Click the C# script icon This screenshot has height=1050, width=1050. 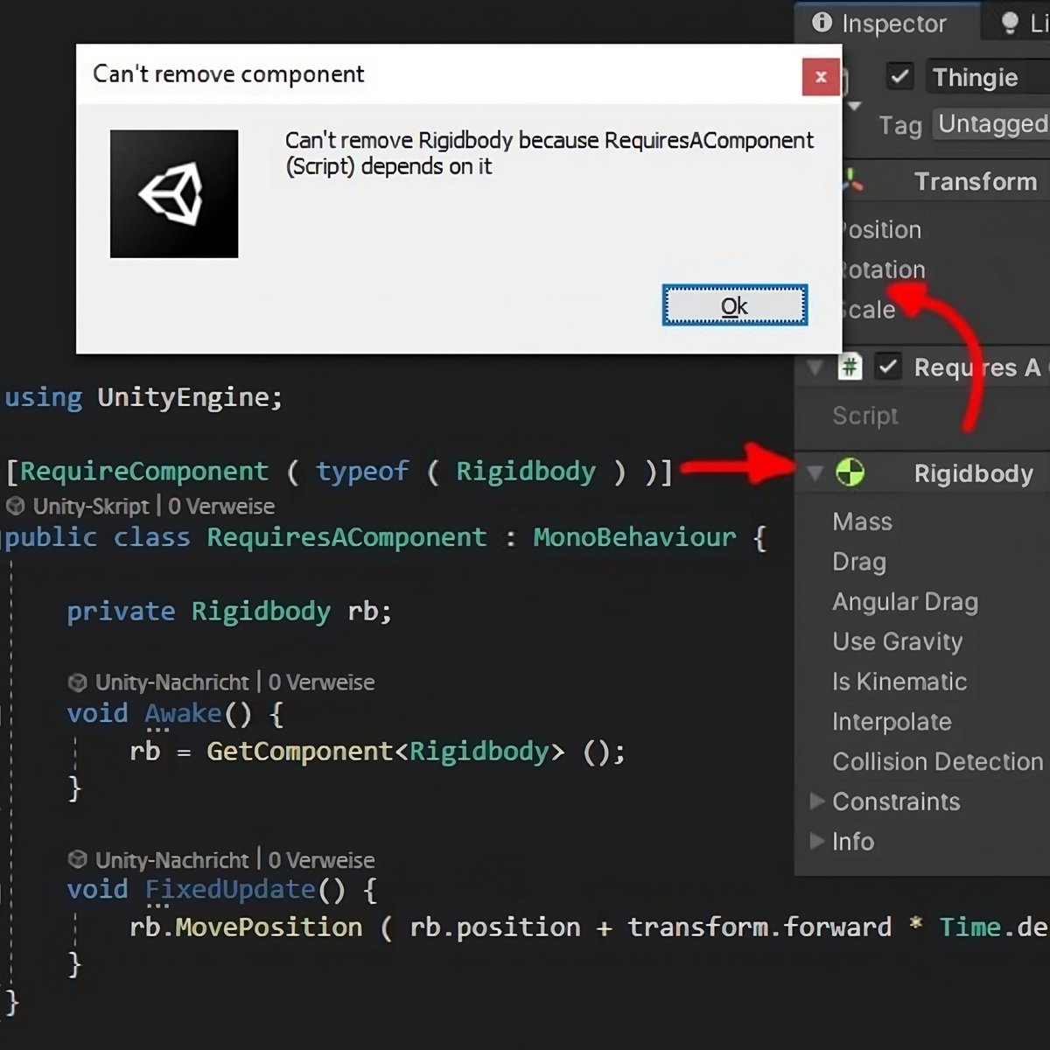(850, 367)
